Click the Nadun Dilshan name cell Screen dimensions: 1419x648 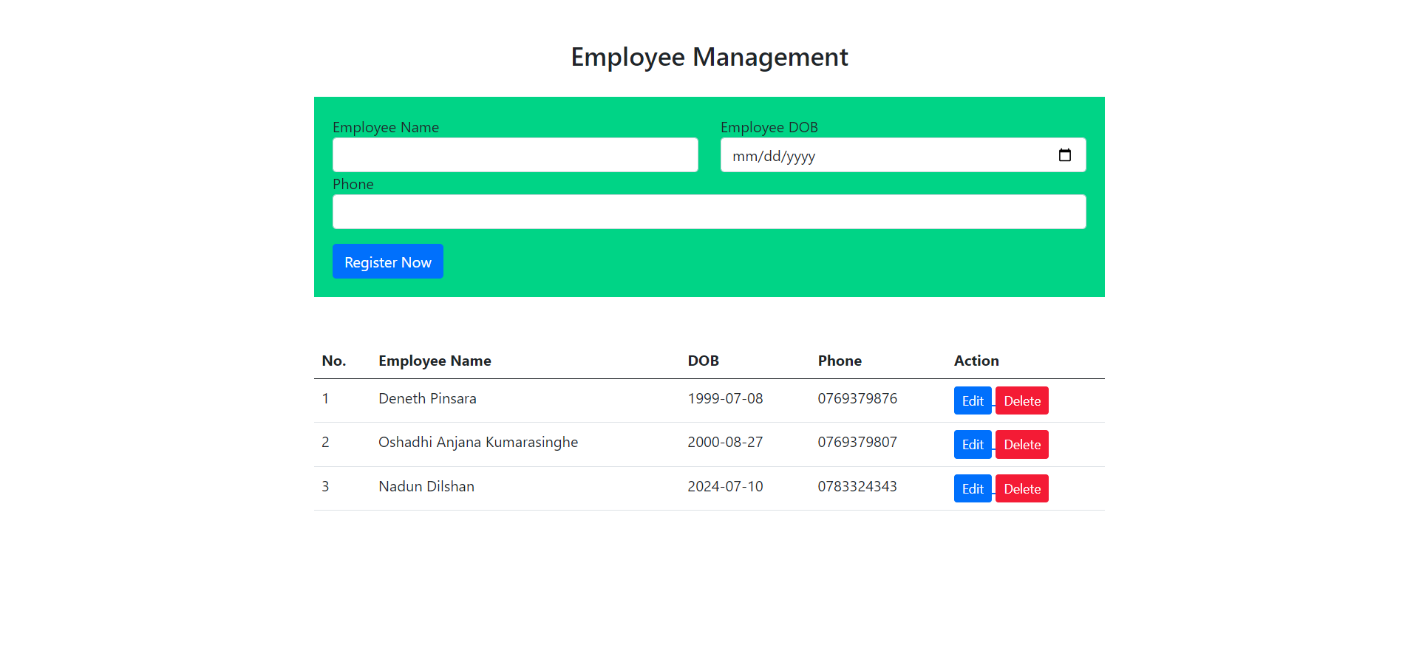click(x=426, y=487)
